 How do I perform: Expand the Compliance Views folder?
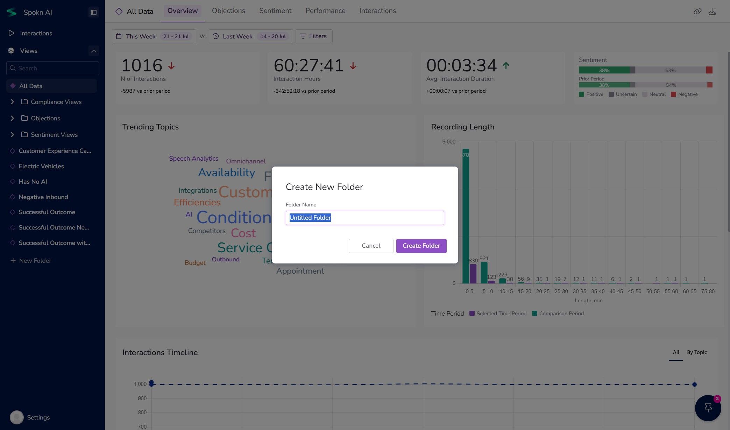(x=12, y=102)
